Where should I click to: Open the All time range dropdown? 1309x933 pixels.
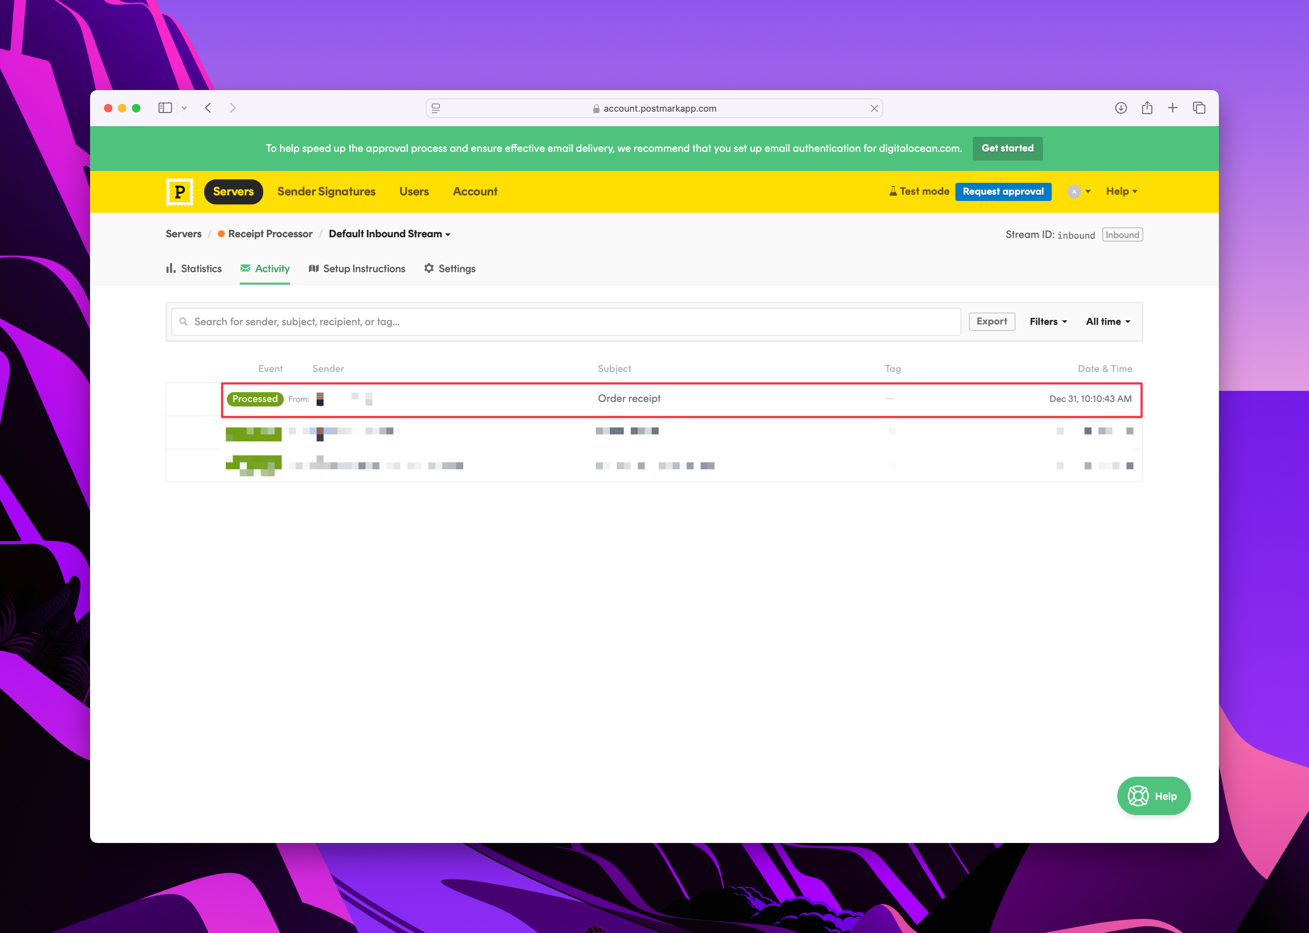point(1108,322)
